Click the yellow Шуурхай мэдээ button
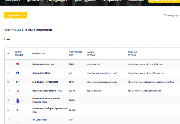 [16, 16]
